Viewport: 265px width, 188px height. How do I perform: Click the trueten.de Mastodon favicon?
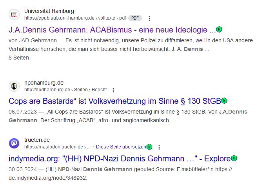click(x=14, y=143)
